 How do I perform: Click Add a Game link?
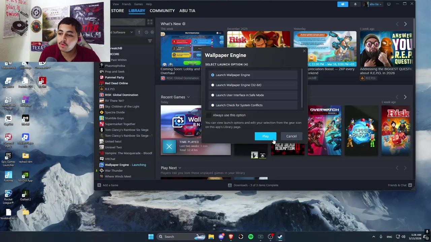pyautogui.click(x=108, y=185)
